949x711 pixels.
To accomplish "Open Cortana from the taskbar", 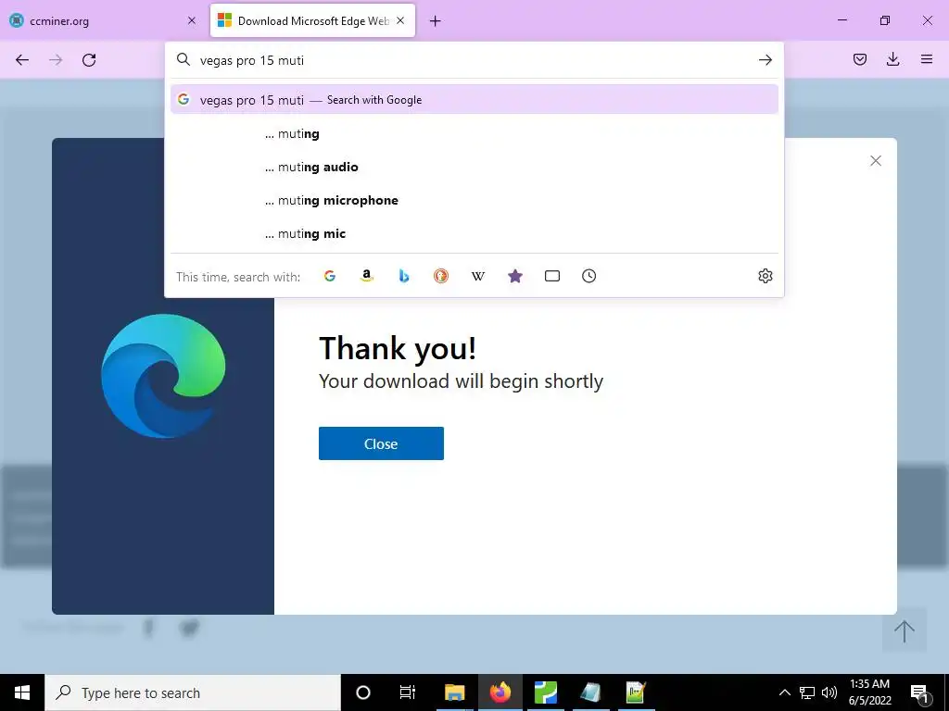I will coord(363,692).
